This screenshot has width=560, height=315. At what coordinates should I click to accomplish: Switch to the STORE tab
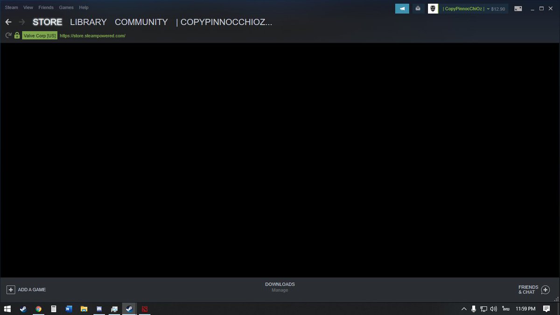[x=47, y=22]
